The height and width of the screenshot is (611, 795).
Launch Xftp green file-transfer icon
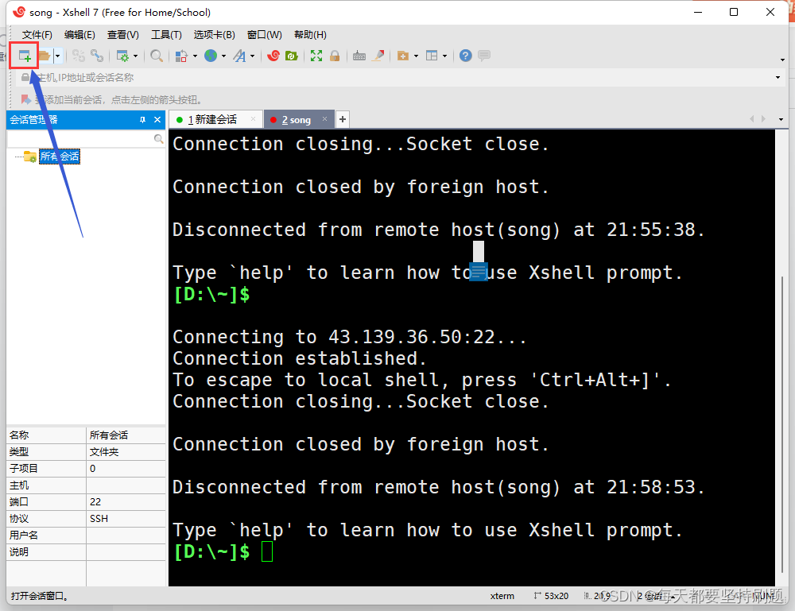(292, 56)
